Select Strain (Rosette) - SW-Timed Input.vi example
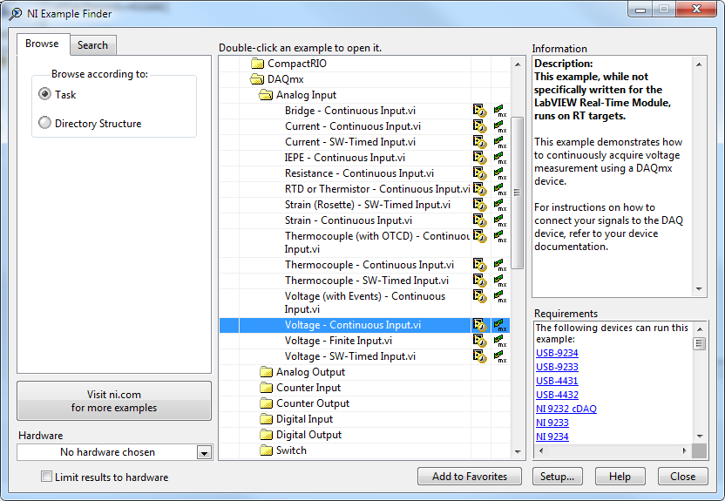Screen dimensions: 725x501 (368, 206)
